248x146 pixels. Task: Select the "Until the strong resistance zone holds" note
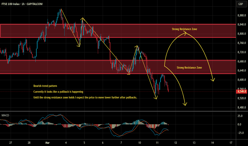pyautogui.click(x=85, y=97)
